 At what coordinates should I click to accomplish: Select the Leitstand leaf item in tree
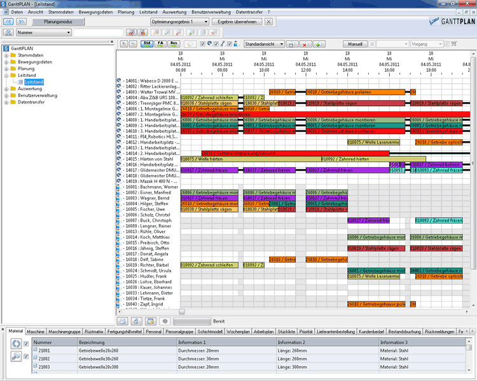click(x=34, y=82)
